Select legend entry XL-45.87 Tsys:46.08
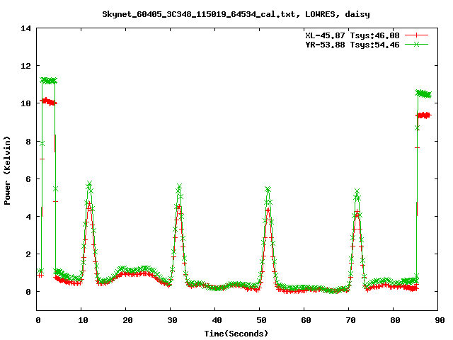Screen dimensions: 453x340 pyautogui.click(x=352, y=35)
